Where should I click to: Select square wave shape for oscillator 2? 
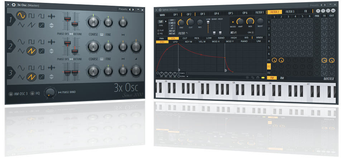(32, 42)
